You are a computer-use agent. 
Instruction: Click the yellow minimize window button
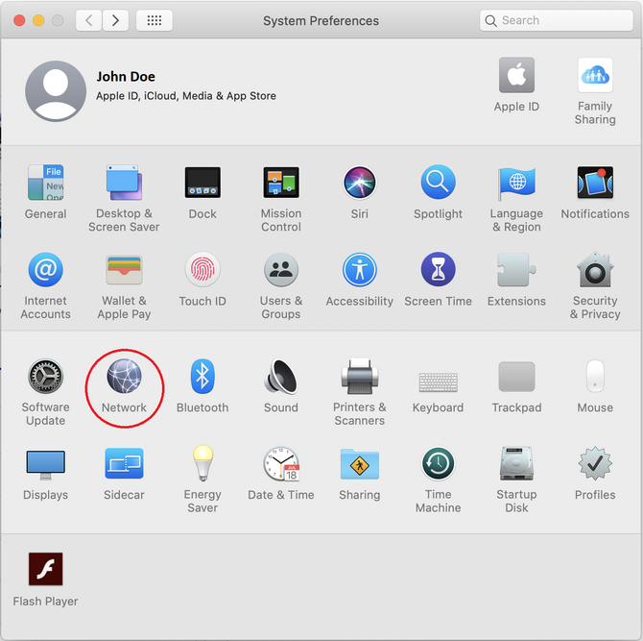coord(38,20)
